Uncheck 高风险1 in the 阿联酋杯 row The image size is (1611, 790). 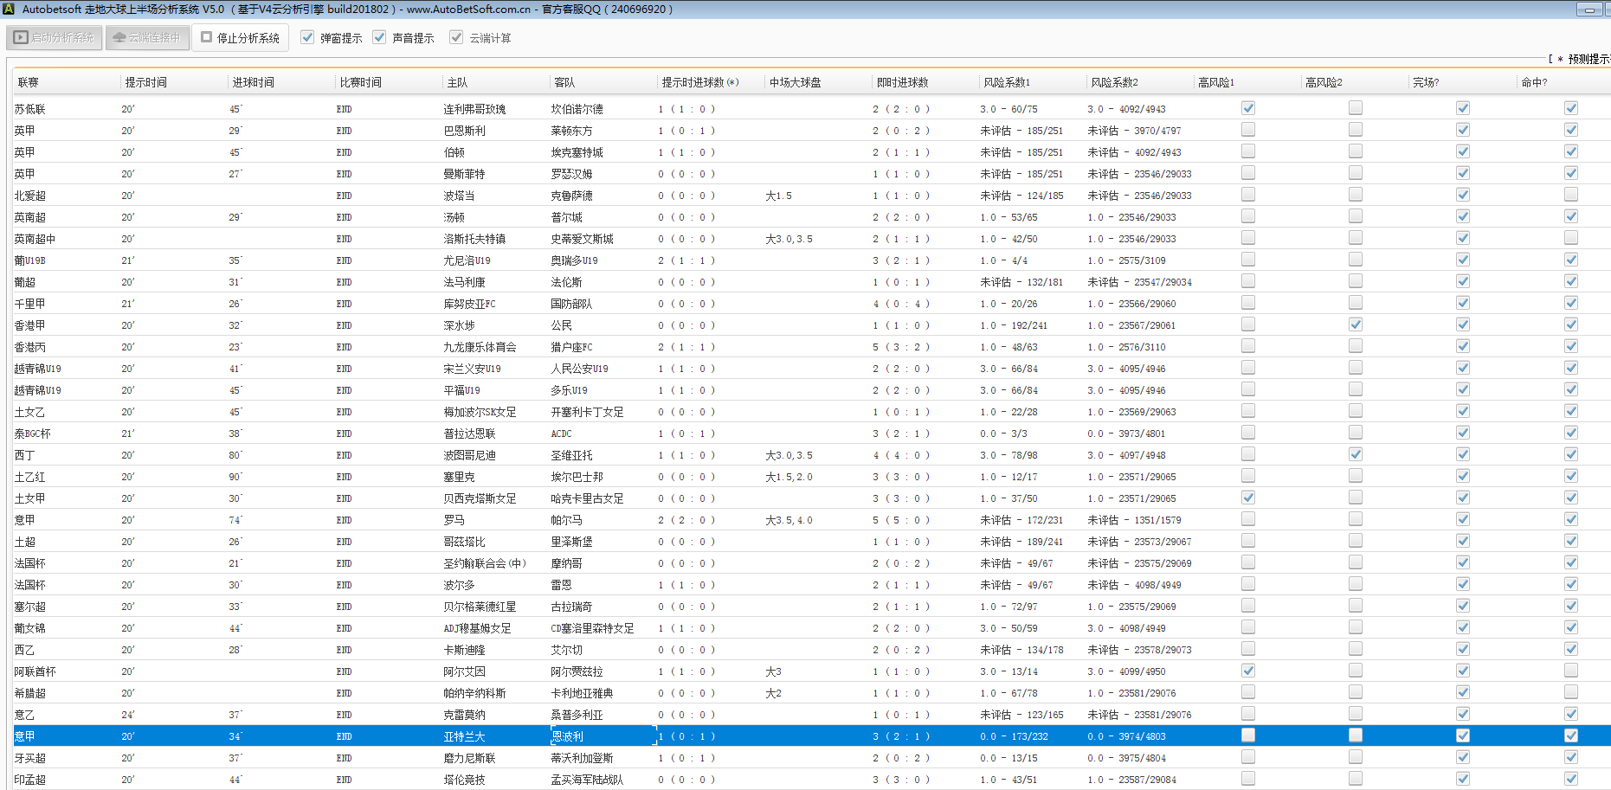click(1247, 671)
